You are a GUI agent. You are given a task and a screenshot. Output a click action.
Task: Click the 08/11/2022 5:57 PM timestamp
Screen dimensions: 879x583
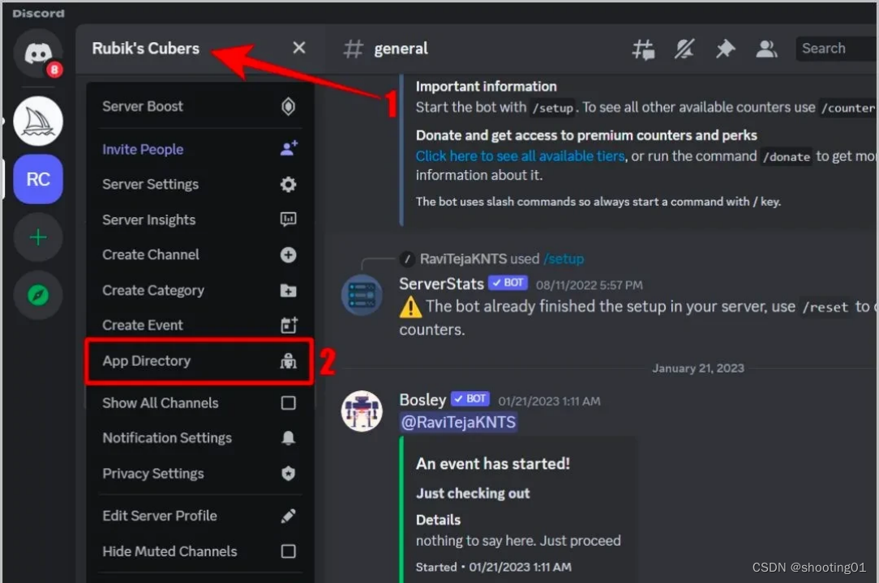coord(590,285)
